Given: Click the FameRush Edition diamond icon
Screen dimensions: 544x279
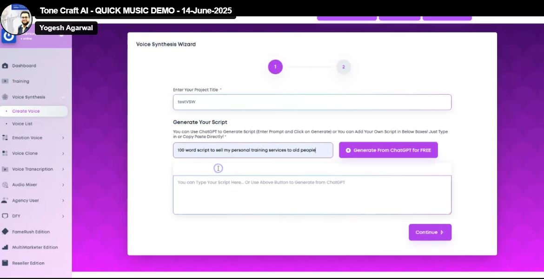Looking at the screenshot, I should [x=6, y=232].
